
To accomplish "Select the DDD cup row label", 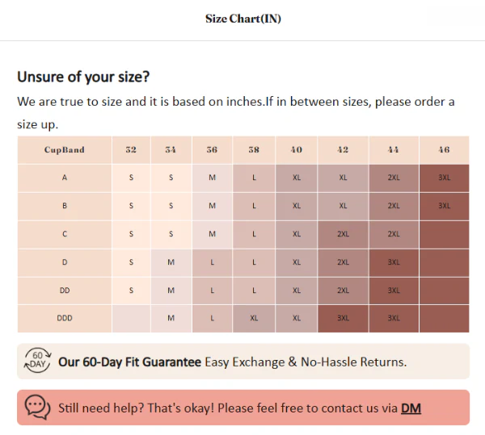I will (65, 319).
